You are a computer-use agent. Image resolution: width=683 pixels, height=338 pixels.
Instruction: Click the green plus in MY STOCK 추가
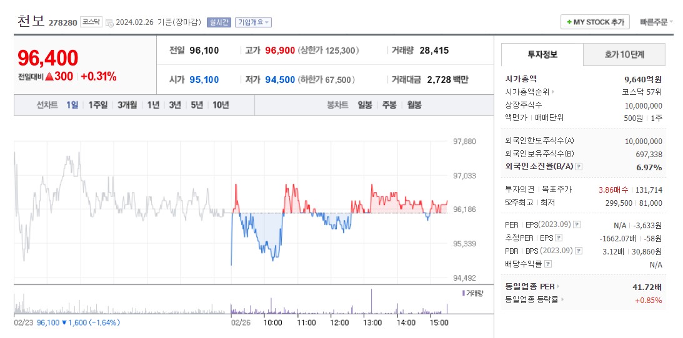[569, 22]
